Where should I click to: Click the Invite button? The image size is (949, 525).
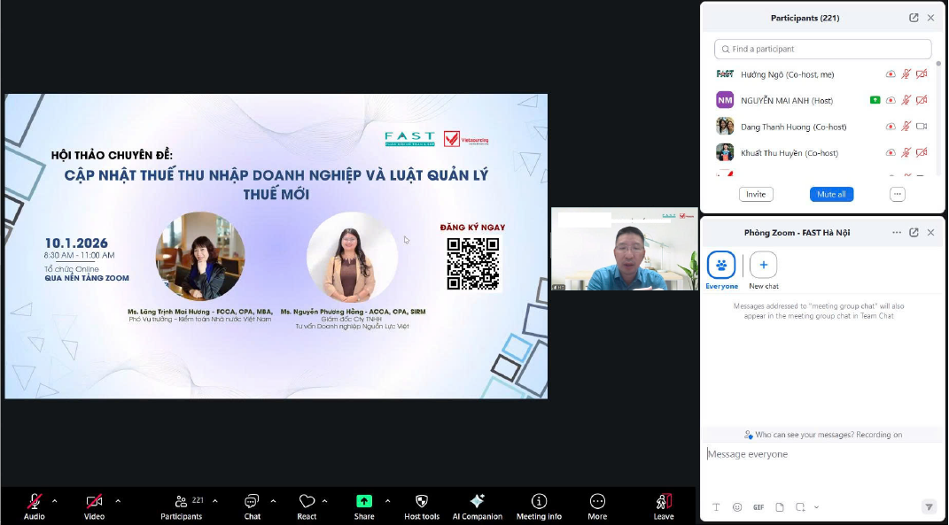pyautogui.click(x=756, y=194)
